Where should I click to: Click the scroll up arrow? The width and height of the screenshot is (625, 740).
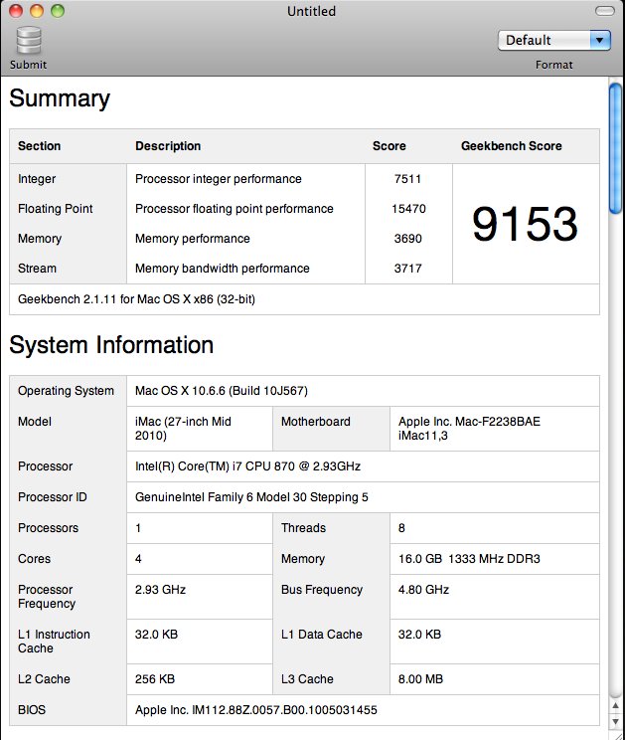616,705
